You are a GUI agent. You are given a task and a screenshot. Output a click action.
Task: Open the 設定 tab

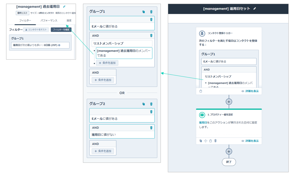(69, 21)
